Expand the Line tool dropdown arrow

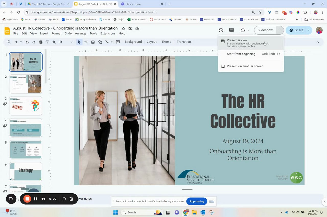pos(112,42)
